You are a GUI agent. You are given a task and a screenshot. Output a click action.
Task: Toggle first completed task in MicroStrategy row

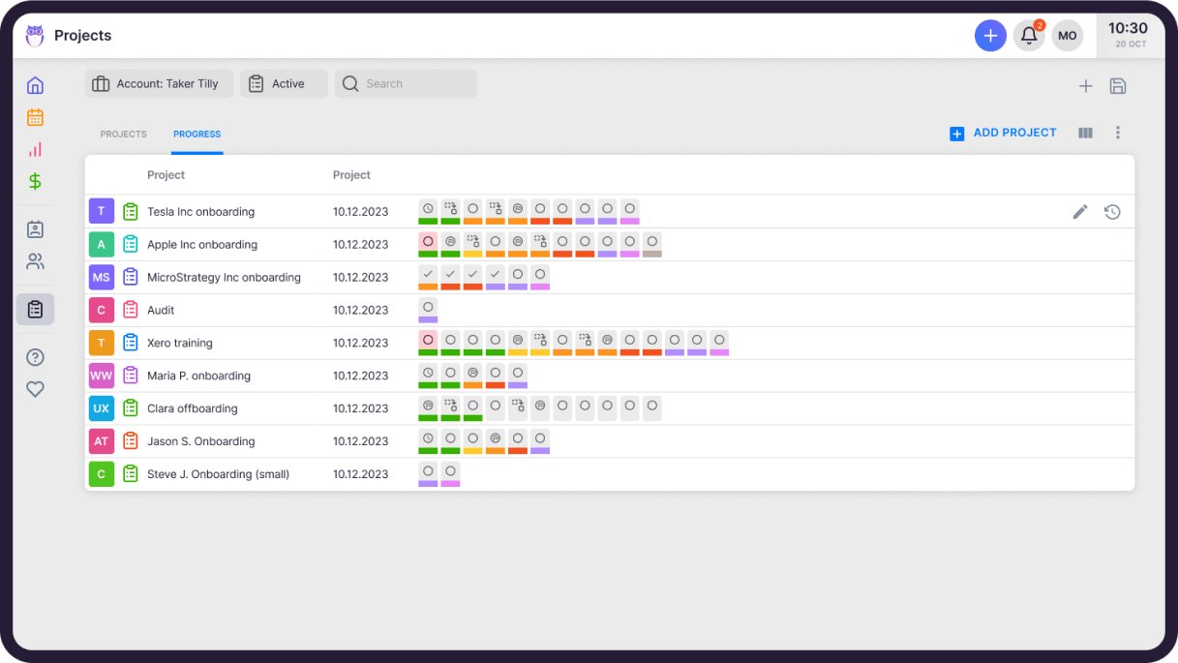(x=428, y=274)
